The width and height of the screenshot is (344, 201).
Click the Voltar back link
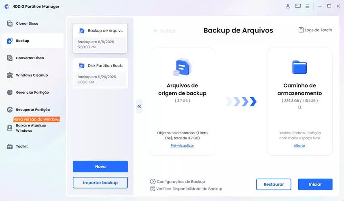click(x=165, y=31)
